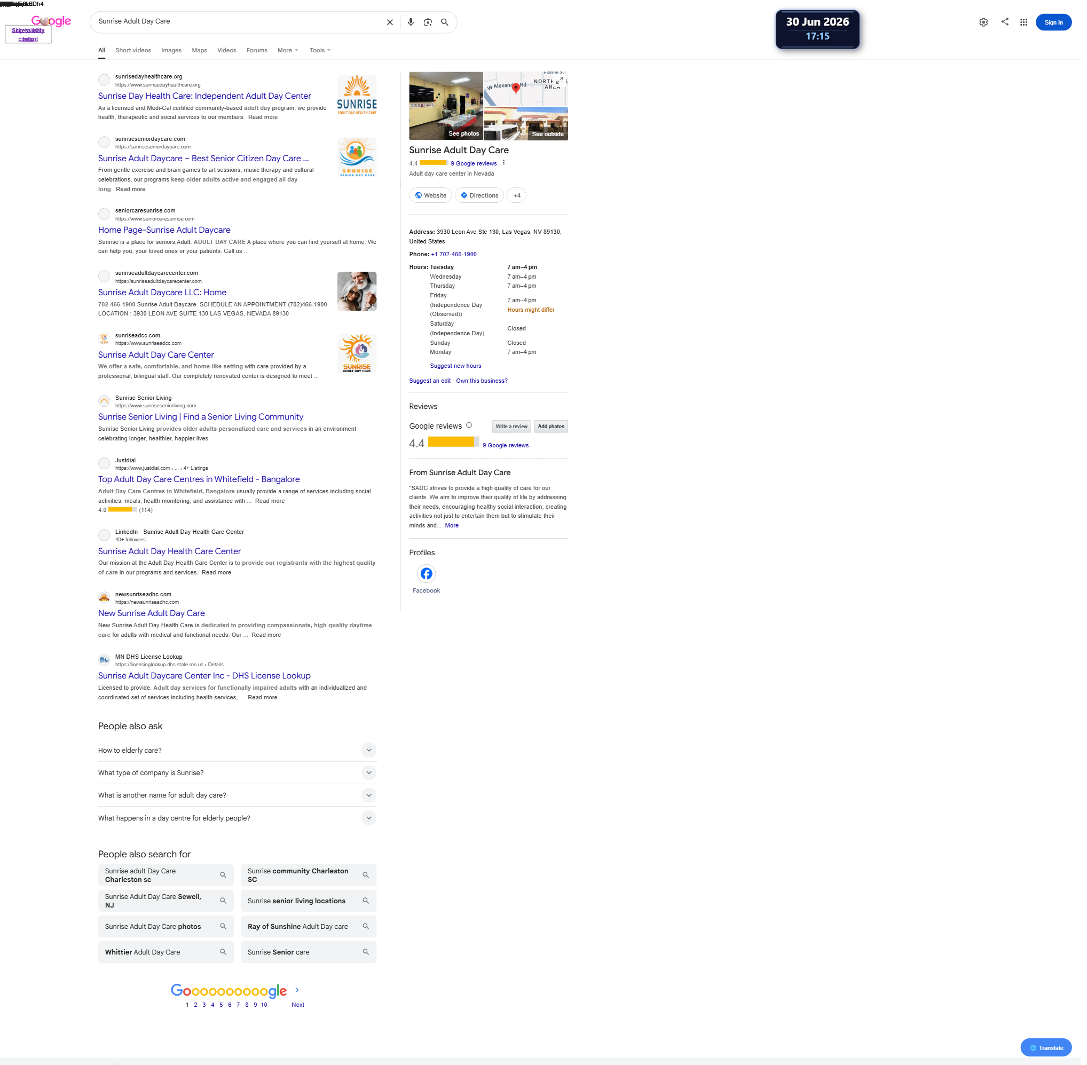Click the next page chevron arrow
This screenshot has width=1087, height=1065.
coord(296,990)
